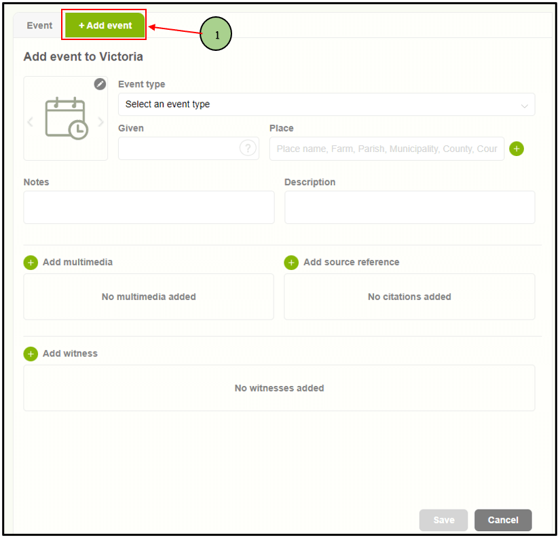Image resolution: width=560 pixels, height=538 pixels.
Task: Select the + Add event tab
Action: click(105, 26)
